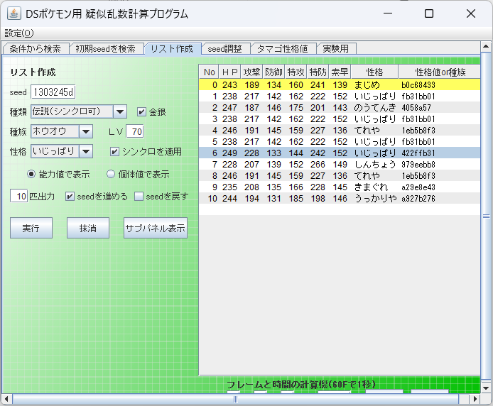493x406 pixels.
Task: Click the 特攻 column header
Action: coord(296,72)
